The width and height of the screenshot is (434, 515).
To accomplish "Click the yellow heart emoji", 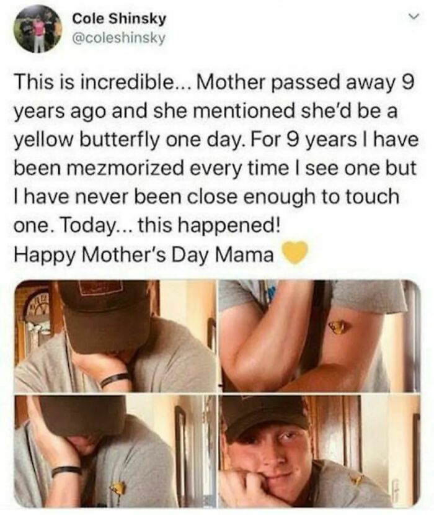I will click(x=295, y=254).
